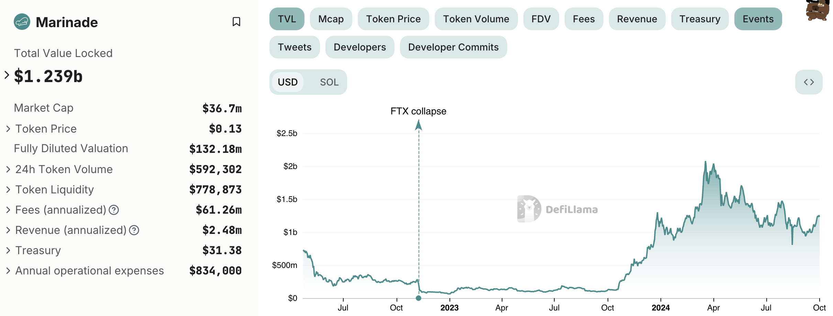Show Tweets on the chart

tap(295, 47)
